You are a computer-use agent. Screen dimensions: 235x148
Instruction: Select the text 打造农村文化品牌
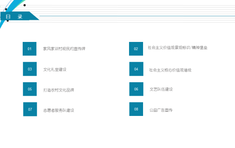click(59, 90)
